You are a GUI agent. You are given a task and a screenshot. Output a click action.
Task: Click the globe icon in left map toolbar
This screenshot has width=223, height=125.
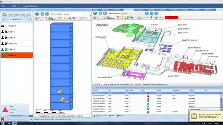36,18
